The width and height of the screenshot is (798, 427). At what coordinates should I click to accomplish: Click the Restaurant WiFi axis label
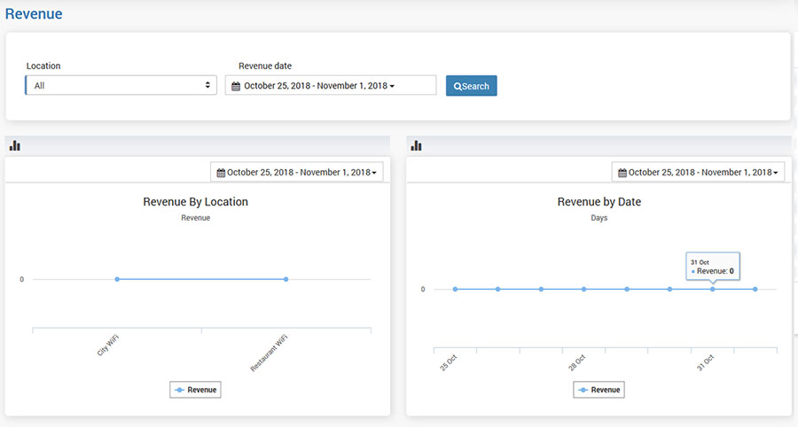coord(270,353)
